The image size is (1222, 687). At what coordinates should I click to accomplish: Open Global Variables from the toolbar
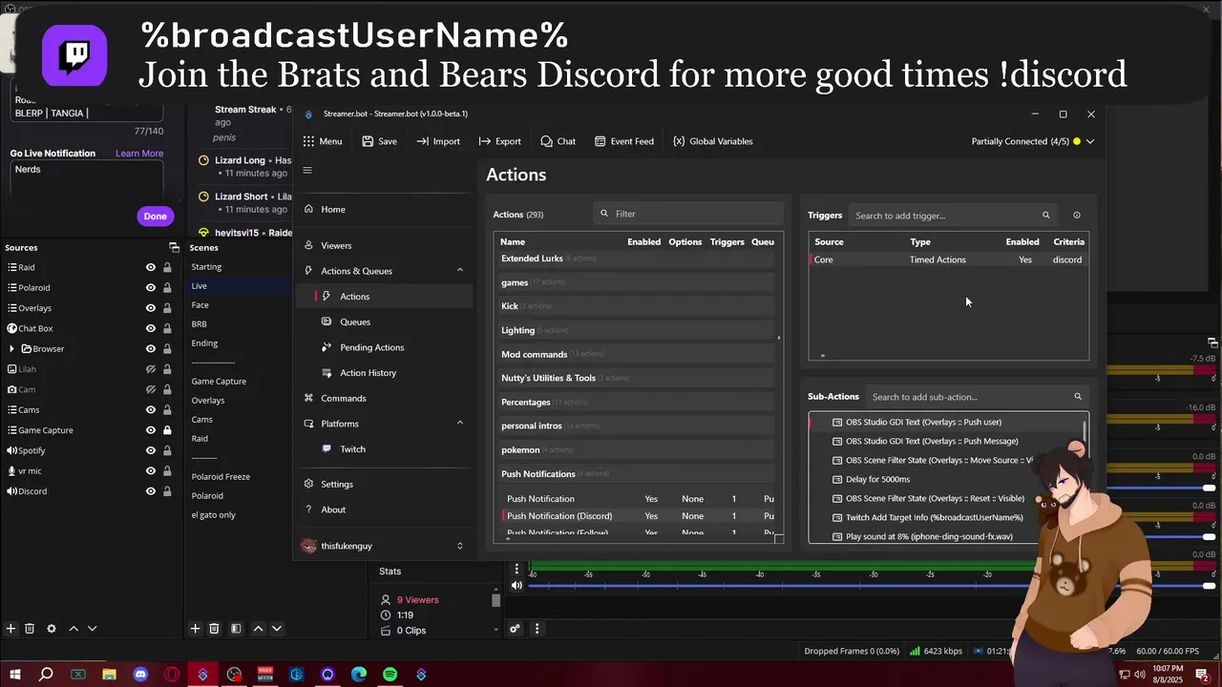click(713, 141)
